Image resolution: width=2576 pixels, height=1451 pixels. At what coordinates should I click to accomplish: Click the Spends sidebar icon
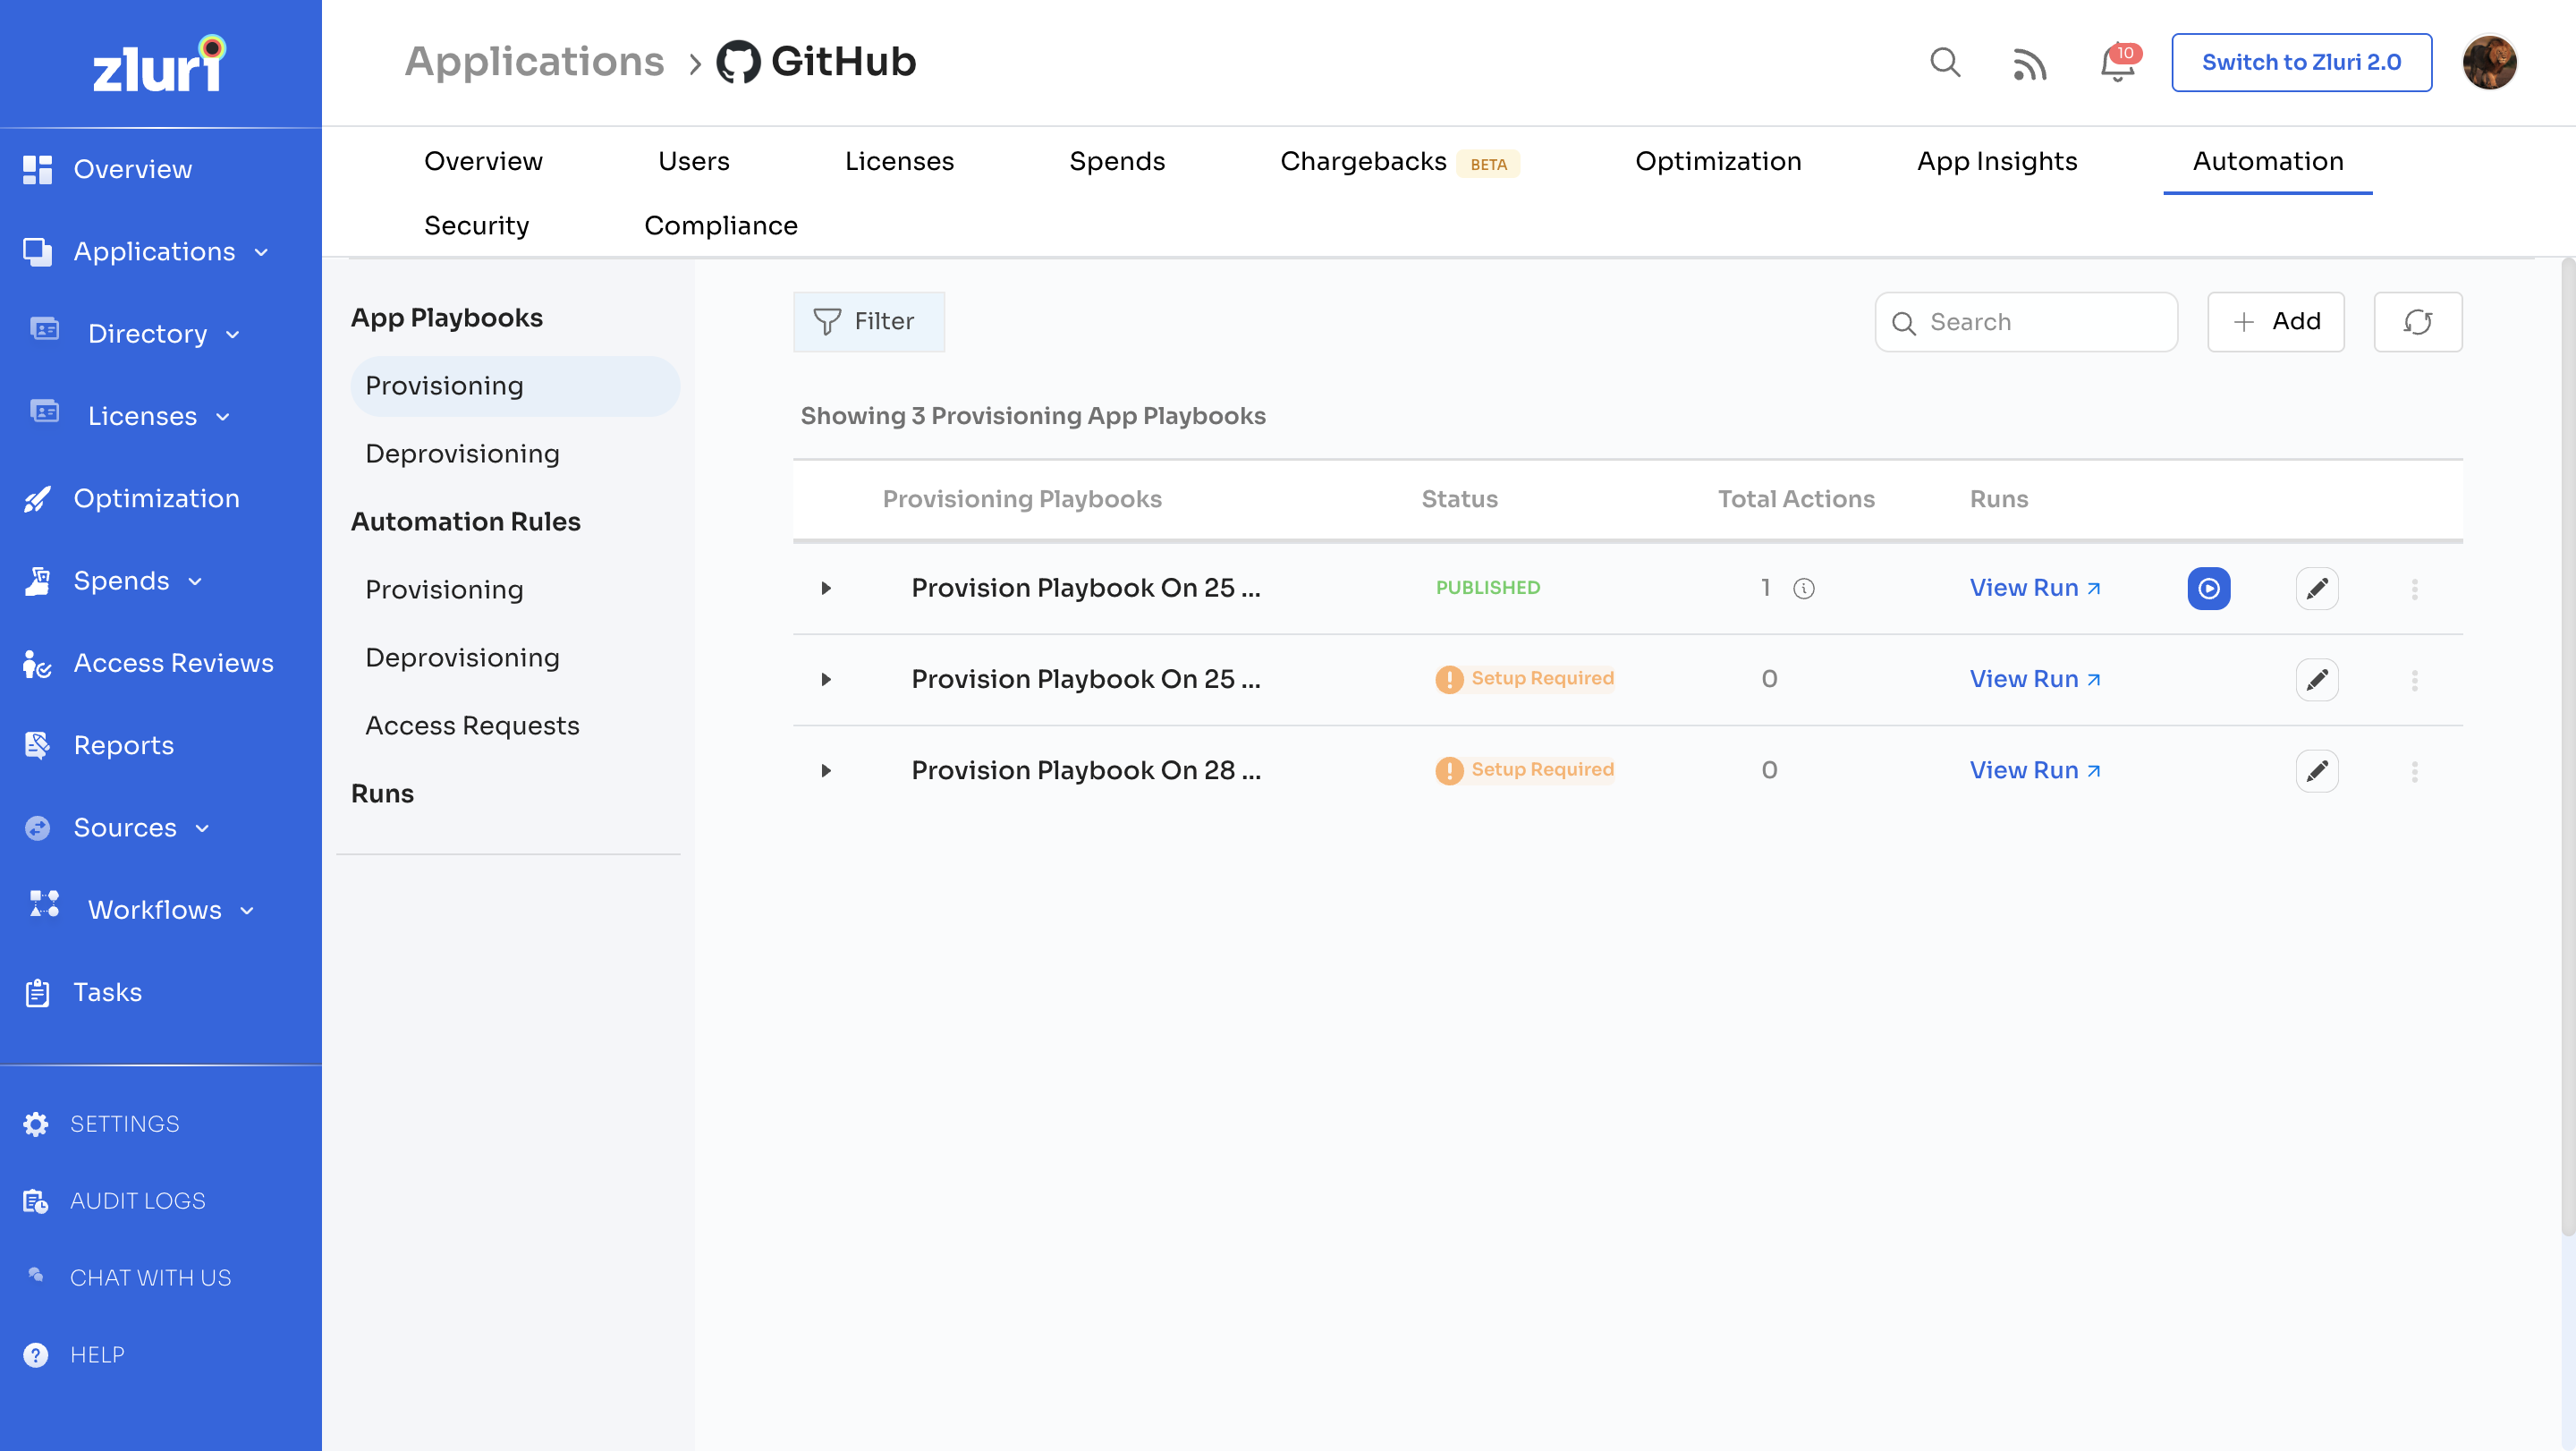(37, 580)
